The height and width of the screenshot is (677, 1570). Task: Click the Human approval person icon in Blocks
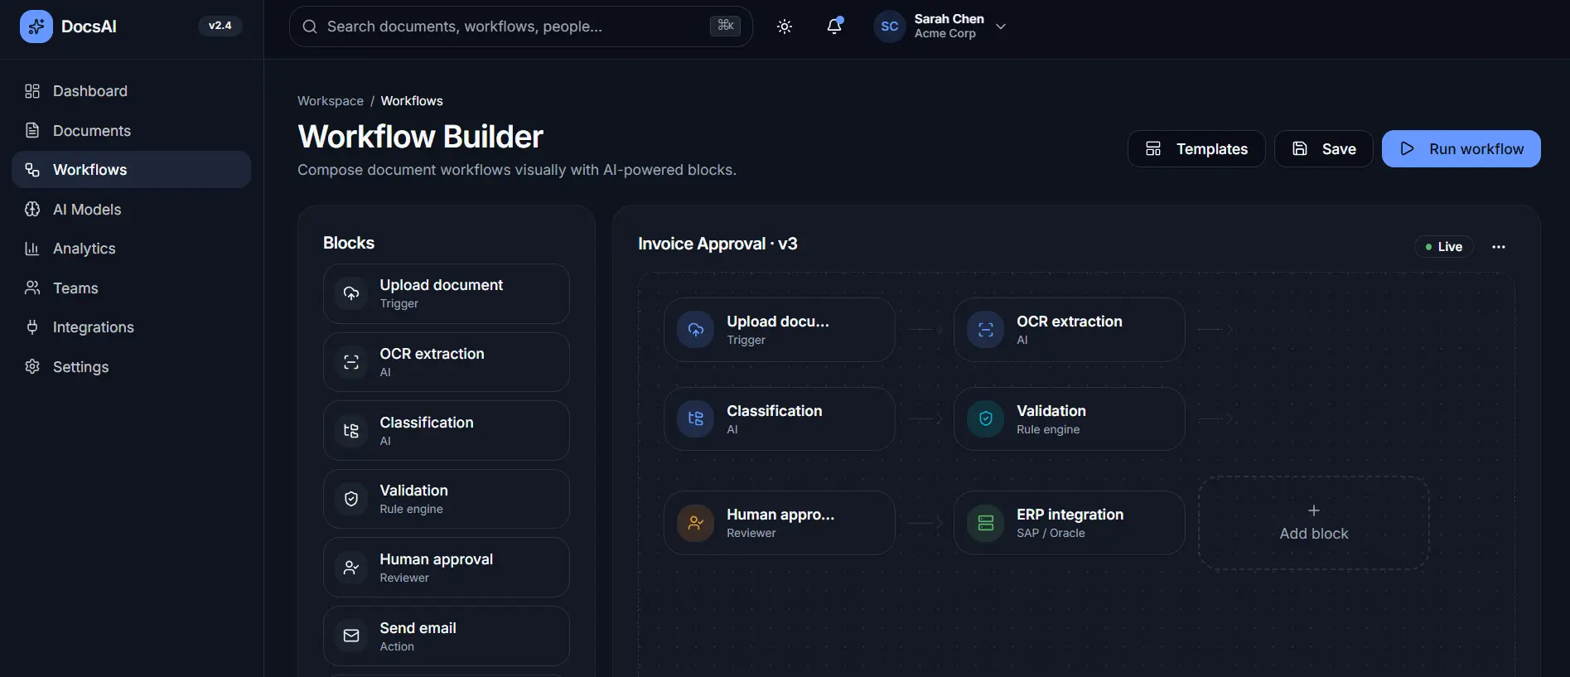point(351,568)
